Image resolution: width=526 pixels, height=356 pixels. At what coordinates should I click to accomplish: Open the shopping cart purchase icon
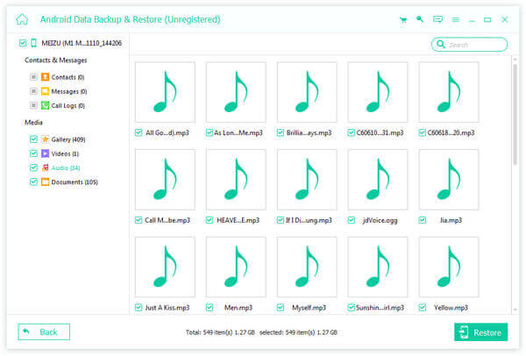[402, 18]
